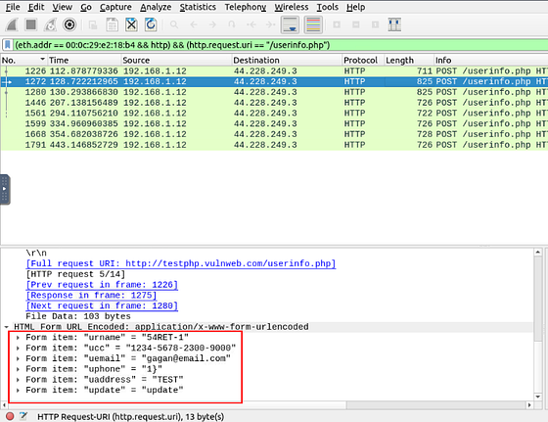Open the expert information red circle
Viewport: 548px width, 422px height.
(10, 416)
